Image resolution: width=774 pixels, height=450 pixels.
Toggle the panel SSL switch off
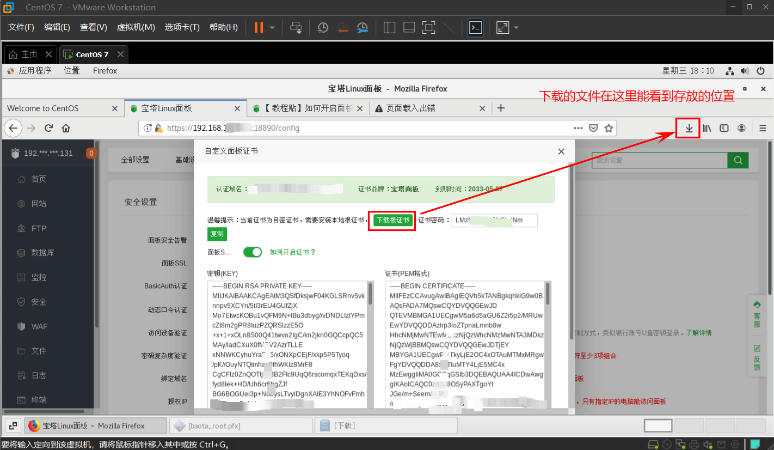point(253,252)
